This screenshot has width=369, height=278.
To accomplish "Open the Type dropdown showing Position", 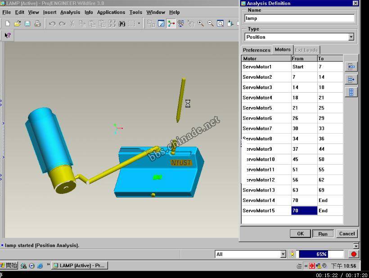I will pos(351,37).
